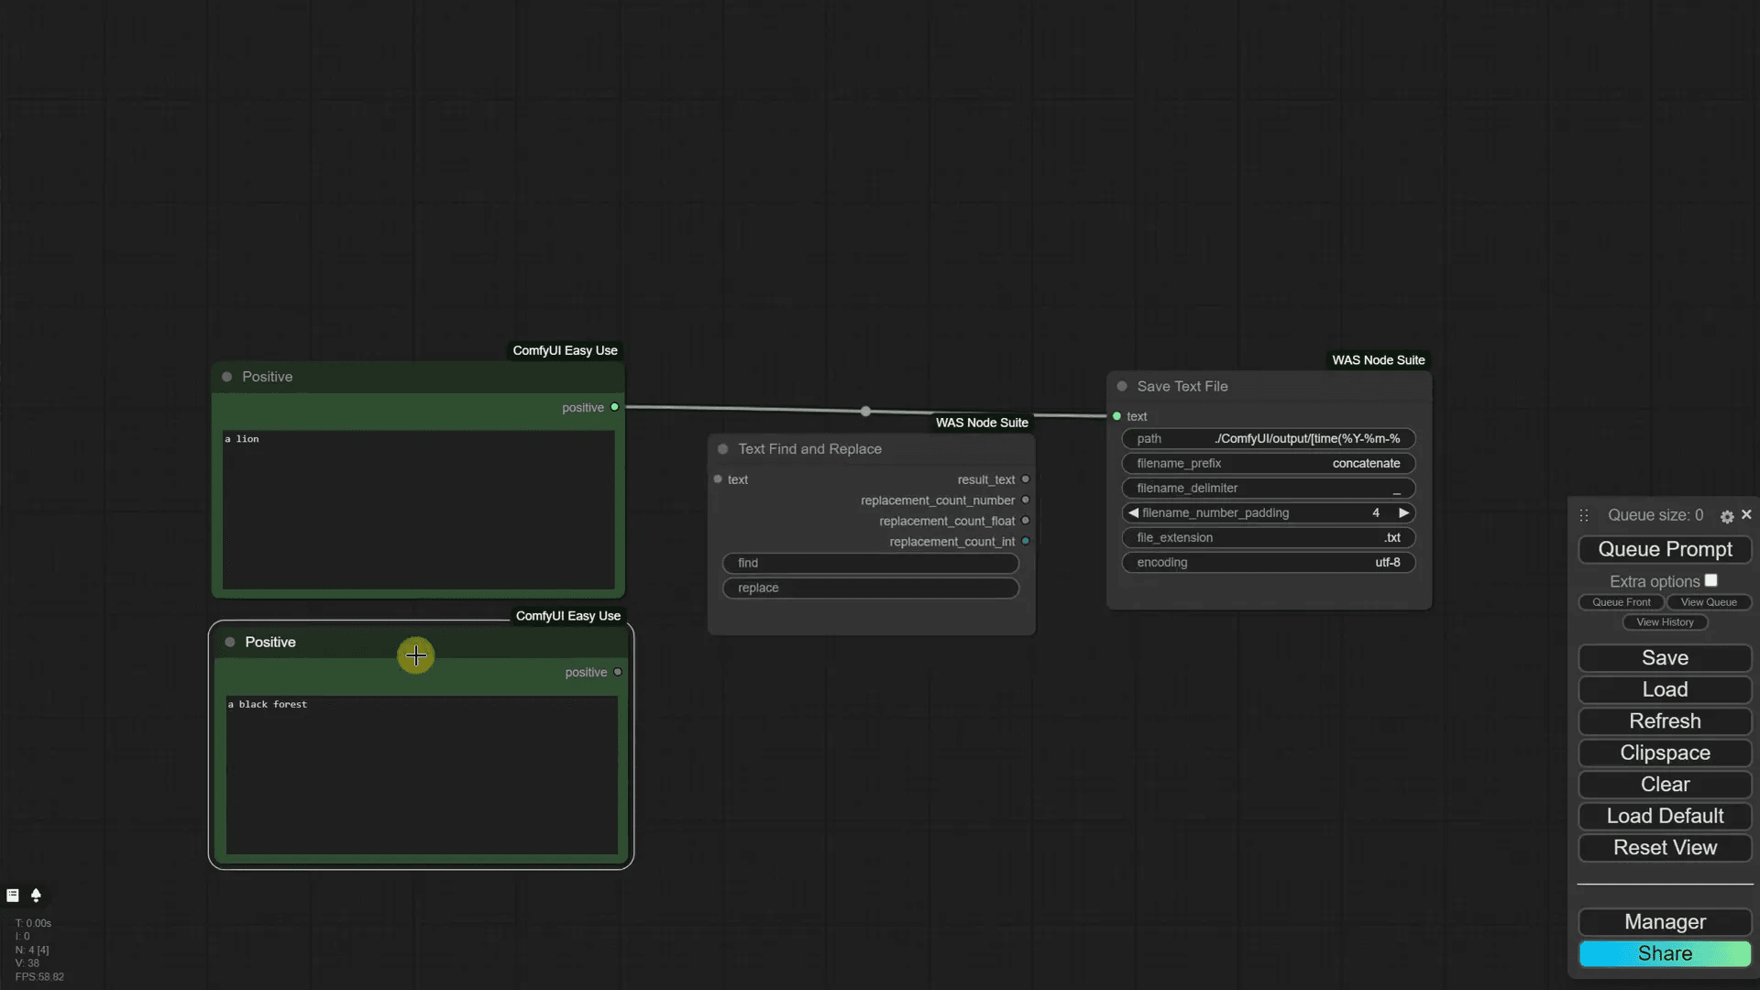This screenshot has height=990, width=1760.
Task: Enable the Extra options checkbox
Action: pyautogui.click(x=1710, y=580)
